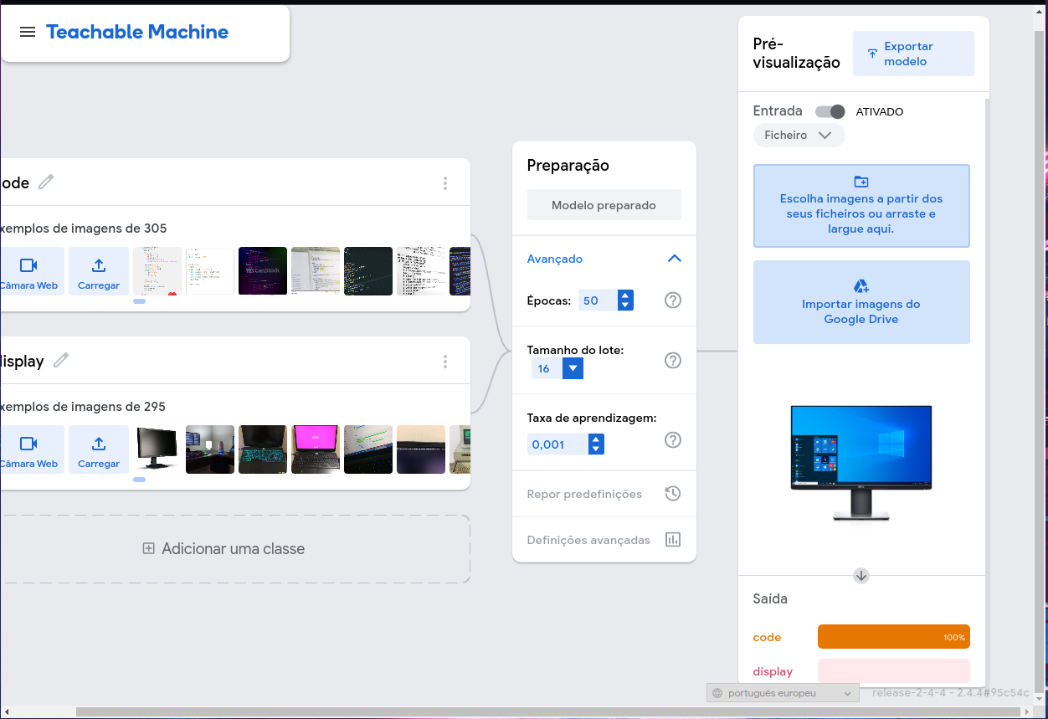Click the Repor predefinições reset icon
Viewport: 1048px width, 719px height.
672,493
